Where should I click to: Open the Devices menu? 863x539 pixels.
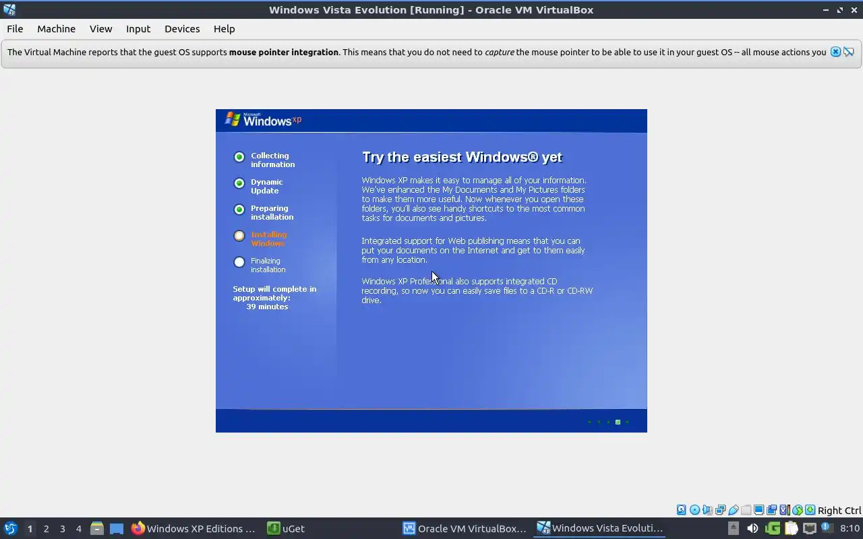(182, 29)
